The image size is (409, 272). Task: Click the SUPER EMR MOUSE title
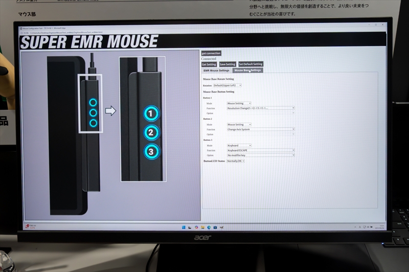(89, 42)
